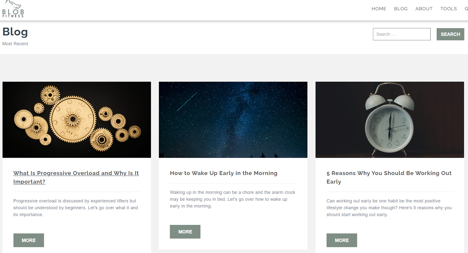
Task: Click MORE under the wake up early post
Action: 185,232
